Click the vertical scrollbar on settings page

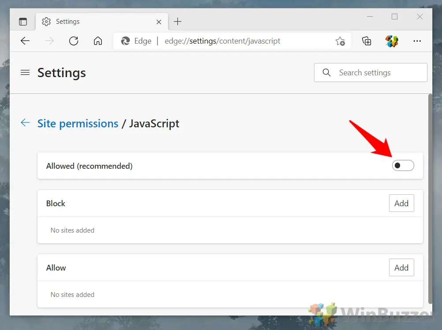coord(430,198)
